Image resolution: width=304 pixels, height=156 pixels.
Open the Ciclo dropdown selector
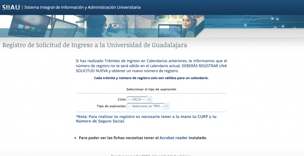(x=140, y=99)
